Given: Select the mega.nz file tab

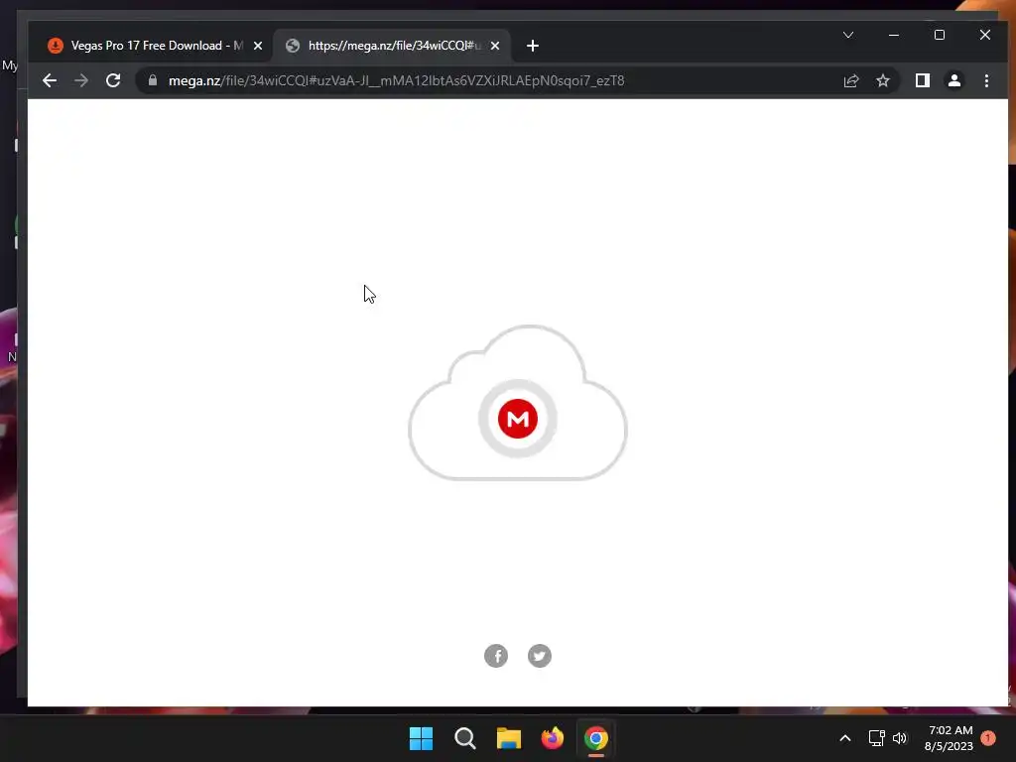Looking at the screenshot, I should click(x=392, y=46).
